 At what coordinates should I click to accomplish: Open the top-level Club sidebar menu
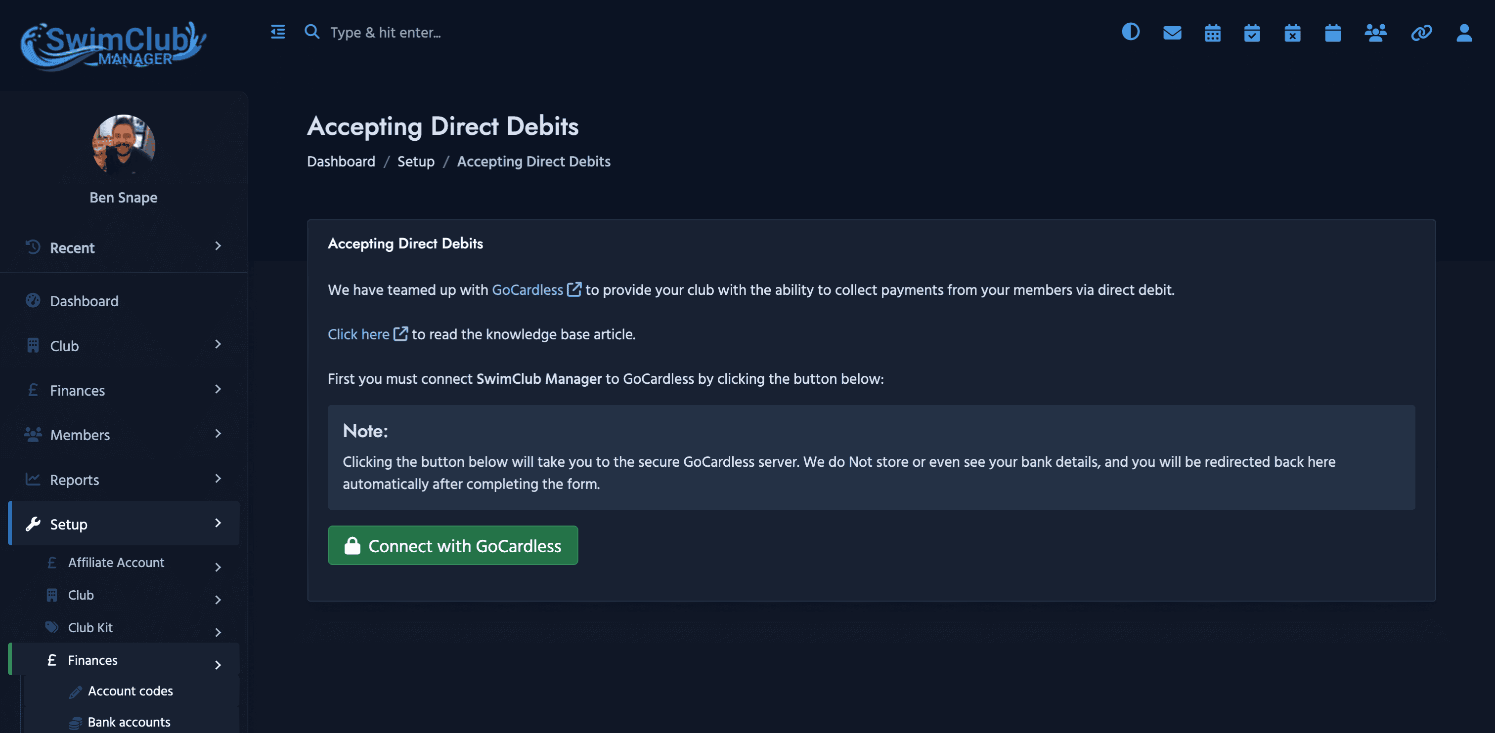124,346
